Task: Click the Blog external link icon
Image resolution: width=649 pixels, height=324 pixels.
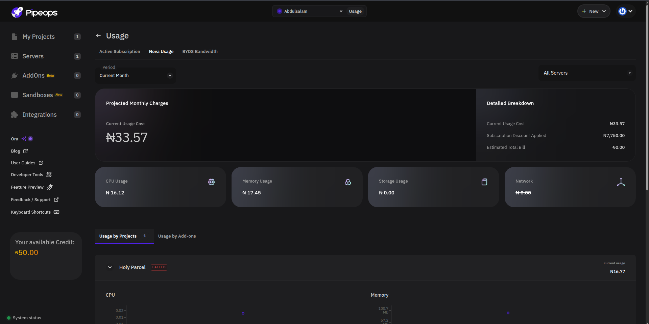Action: [x=25, y=151]
